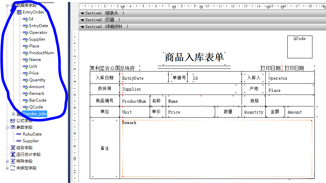The height and width of the screenshot is (183, 326).
Task: Click the 未绑定字段 unbound fields icon
Action: (x=13, y=168)
